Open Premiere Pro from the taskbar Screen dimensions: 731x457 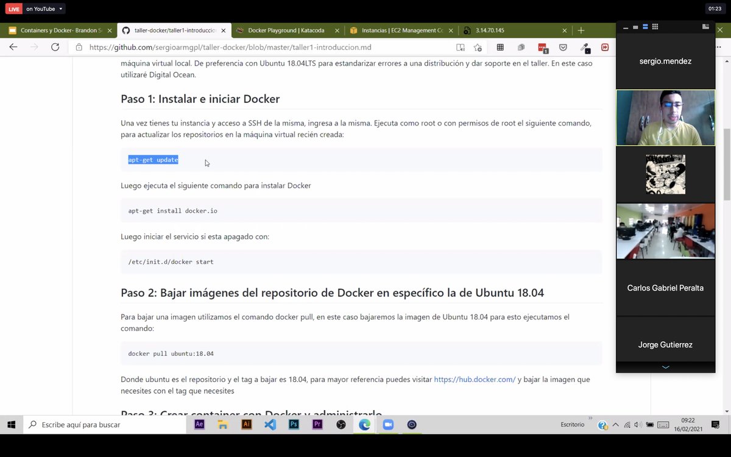tap(317, 425)
